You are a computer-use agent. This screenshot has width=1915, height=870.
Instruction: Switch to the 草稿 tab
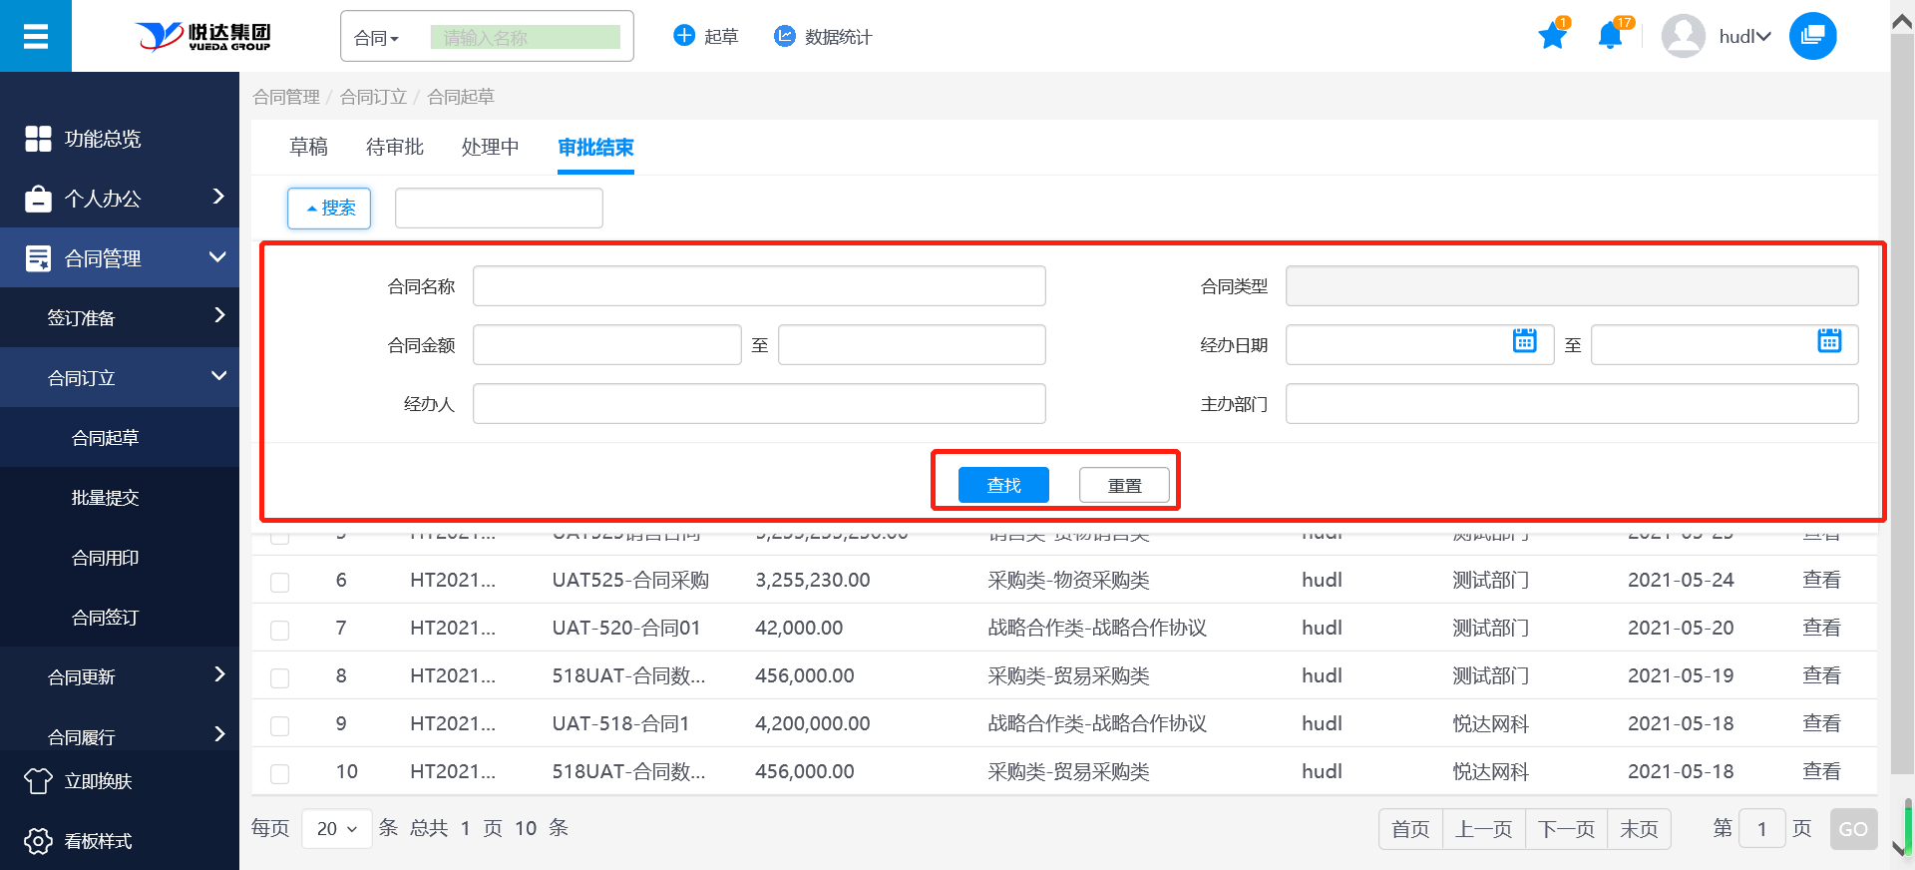[308, 148]
